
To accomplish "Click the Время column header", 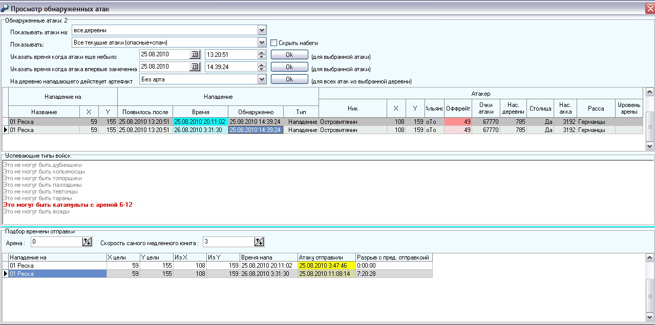I will tap(200, 112).
